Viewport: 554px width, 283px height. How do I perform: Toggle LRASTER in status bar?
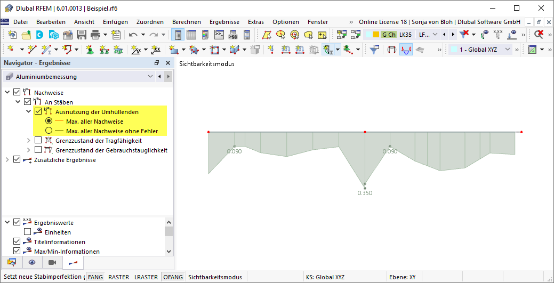(x=146, y=277)
